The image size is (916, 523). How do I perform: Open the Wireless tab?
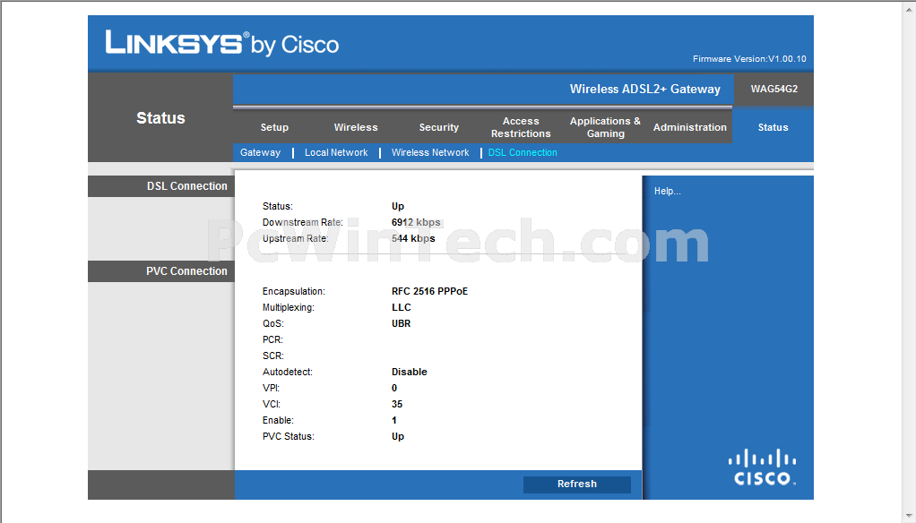356,127
